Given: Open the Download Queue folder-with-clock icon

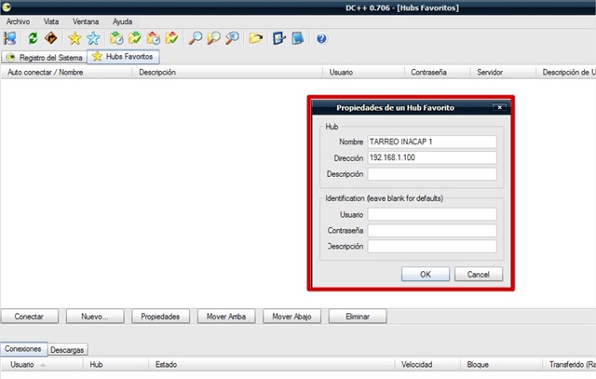Looking at the screenshot, I should click(116, 38).
